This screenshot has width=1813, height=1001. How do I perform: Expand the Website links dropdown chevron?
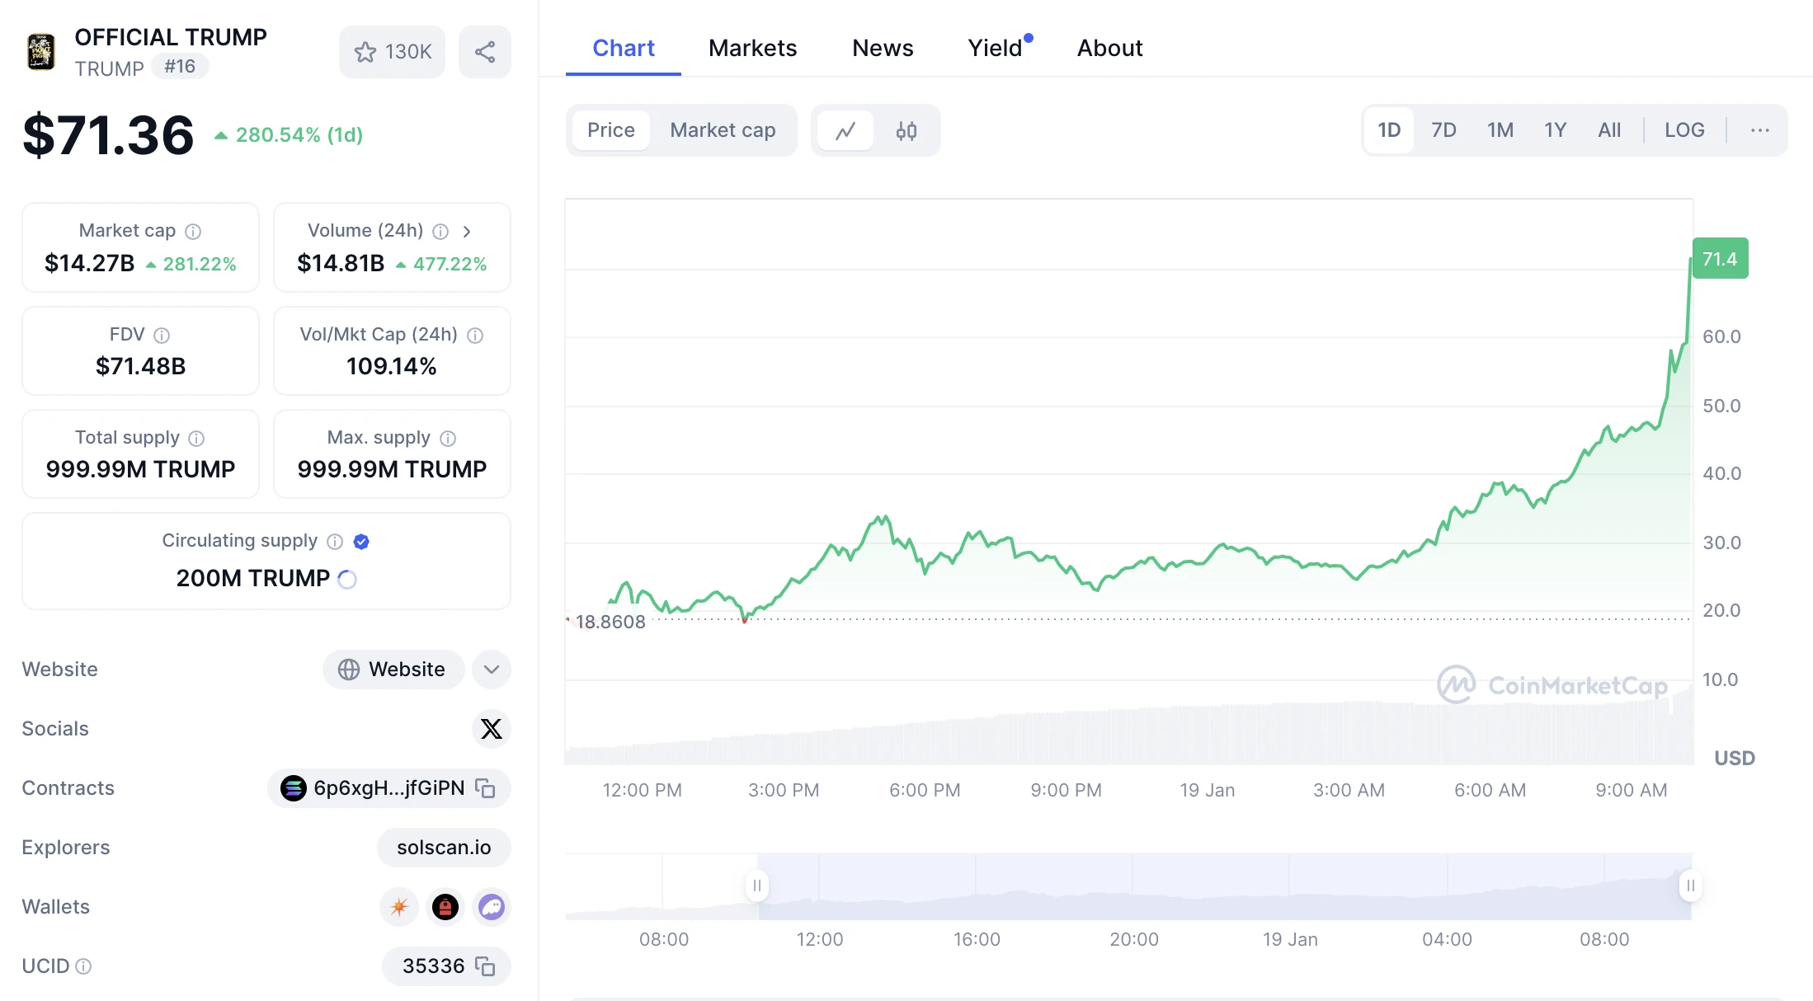(x=492, y=670)
